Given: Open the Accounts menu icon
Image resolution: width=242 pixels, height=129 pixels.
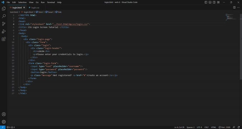Looking at the screenshot, I should 4,114.
